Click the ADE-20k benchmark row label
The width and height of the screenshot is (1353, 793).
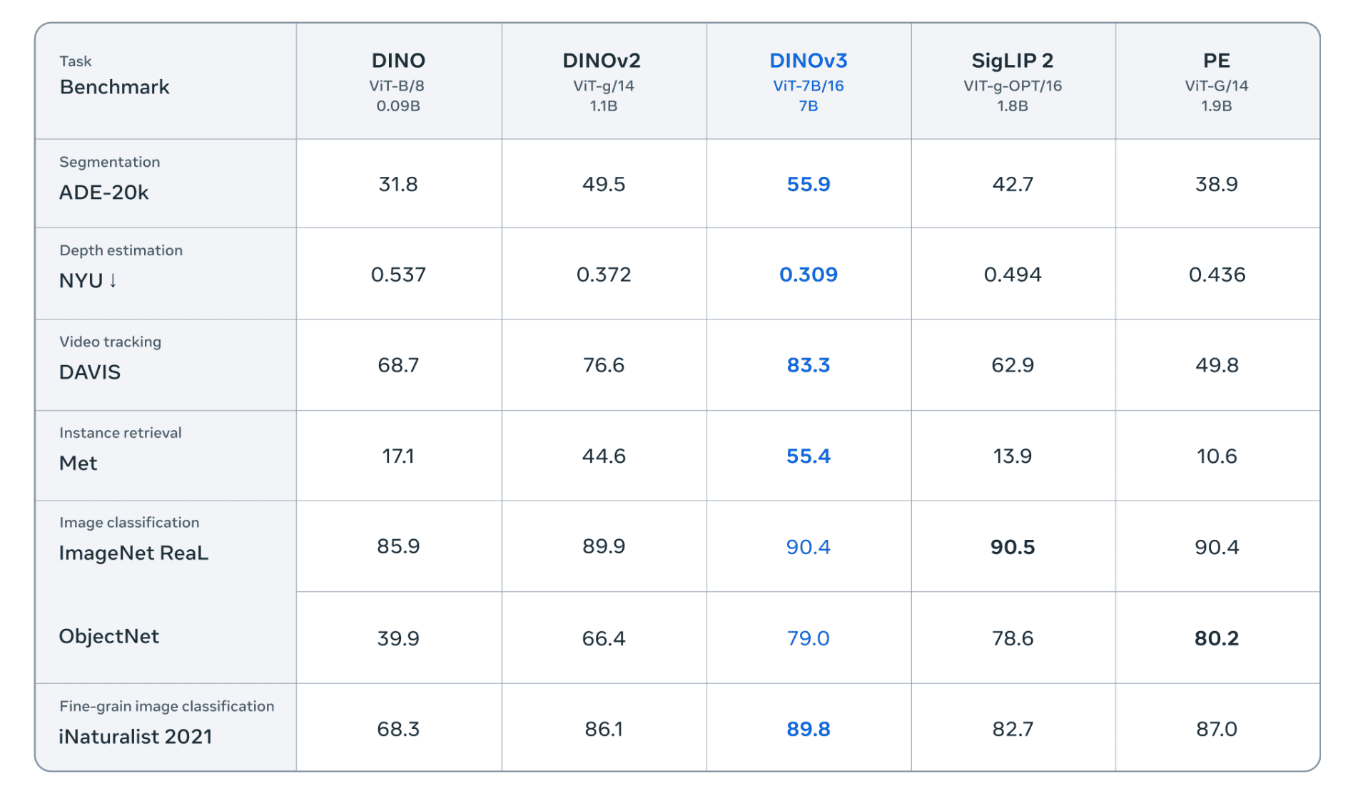pos(104,193)
